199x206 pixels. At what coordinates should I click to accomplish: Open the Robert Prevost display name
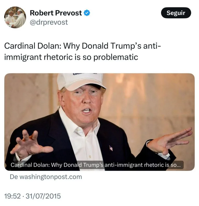pyautogui.click(x=56, y=13)
